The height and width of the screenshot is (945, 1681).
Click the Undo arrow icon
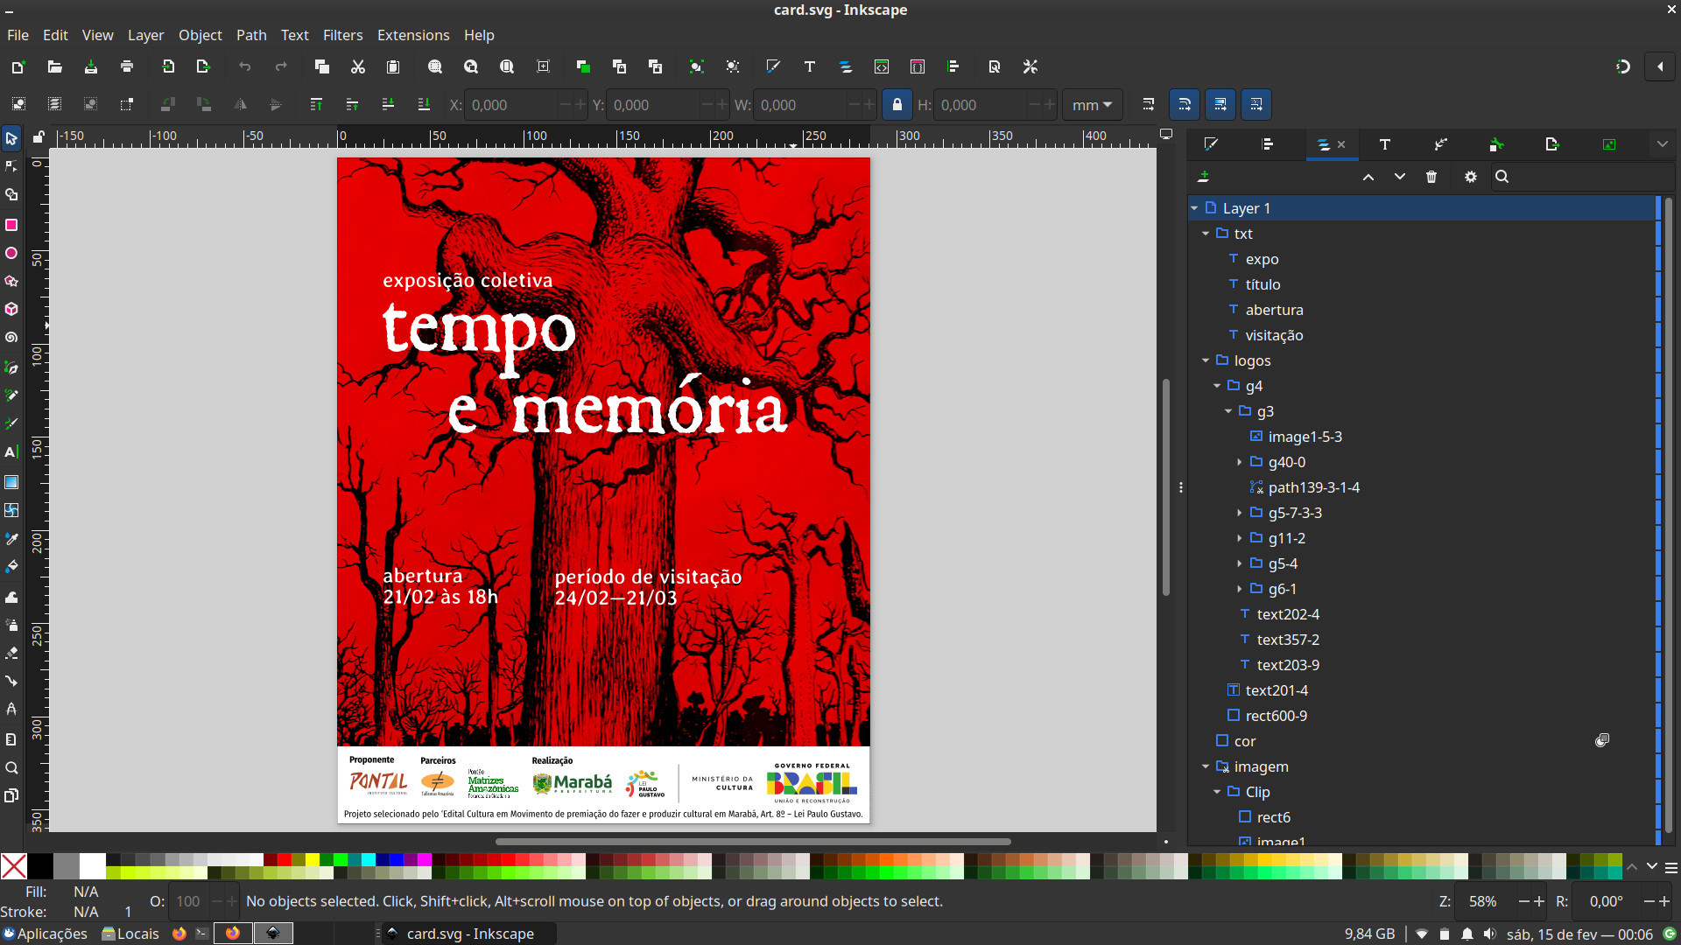pos(244,66)
